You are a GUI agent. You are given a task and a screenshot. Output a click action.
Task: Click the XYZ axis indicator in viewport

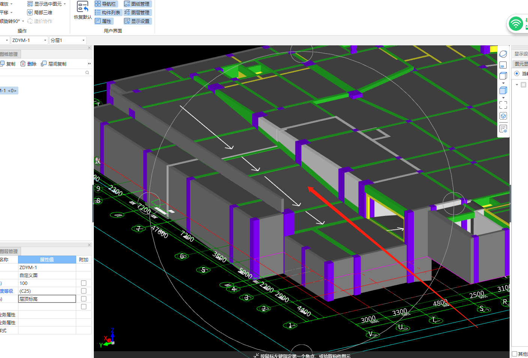click(107, 337)
